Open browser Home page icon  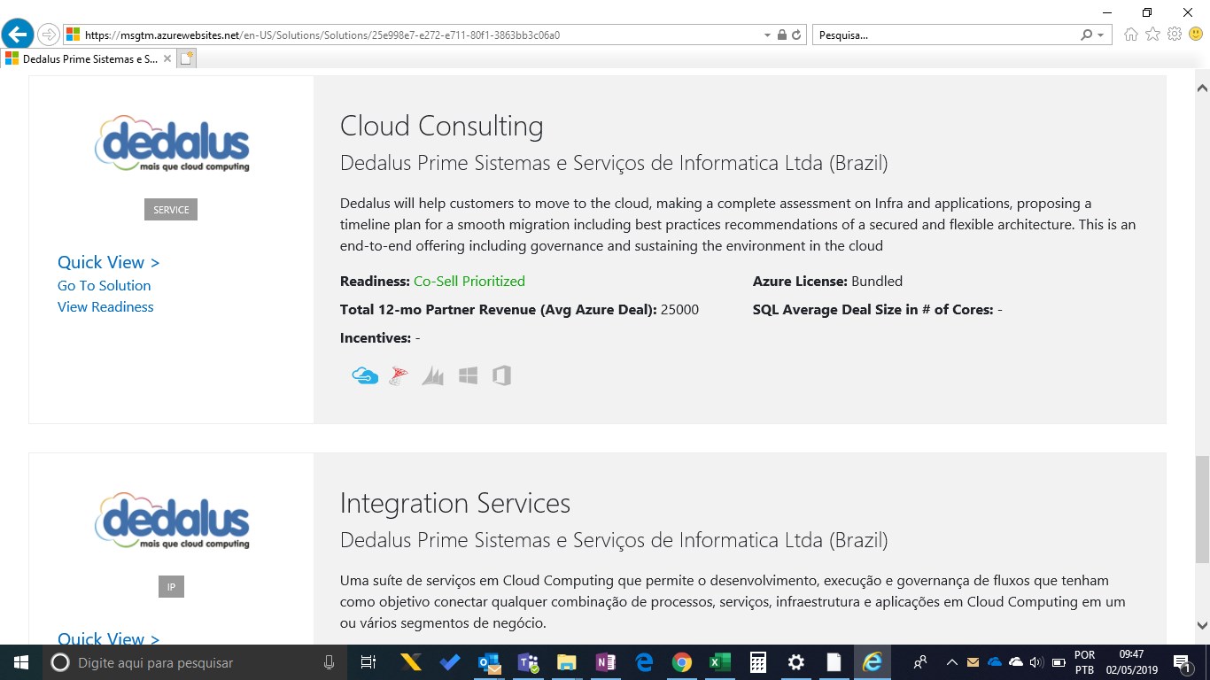coord(1131,35)
